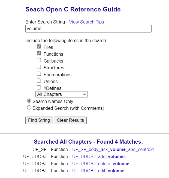Viewport: 169px width, 178px height.
Task: Click the Clear Results button
Action: [70, 120]
